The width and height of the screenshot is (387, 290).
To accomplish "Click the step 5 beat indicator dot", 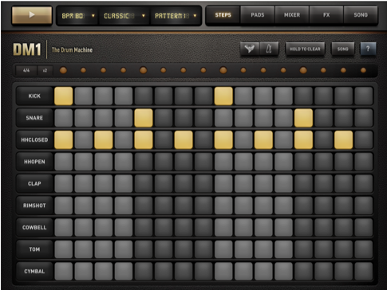I will coord(144,70).
